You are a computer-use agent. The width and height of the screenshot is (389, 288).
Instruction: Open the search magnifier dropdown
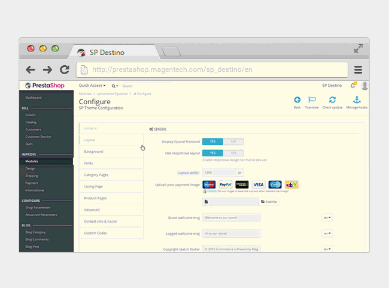(115, 86)
